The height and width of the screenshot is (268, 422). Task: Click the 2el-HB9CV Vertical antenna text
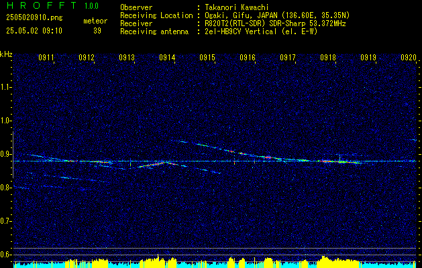pyautogui.click(x=261, y=31)
